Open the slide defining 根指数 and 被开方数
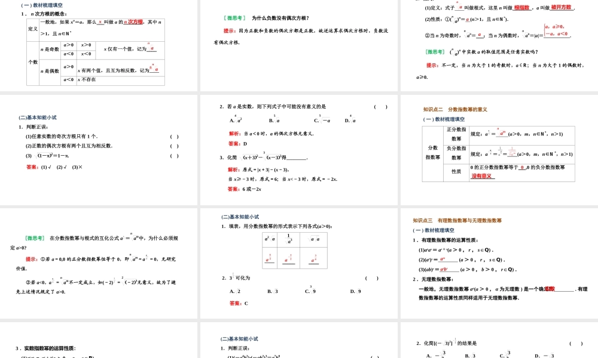The width and height of the screenshot is (598, 358). click(499, 46)
